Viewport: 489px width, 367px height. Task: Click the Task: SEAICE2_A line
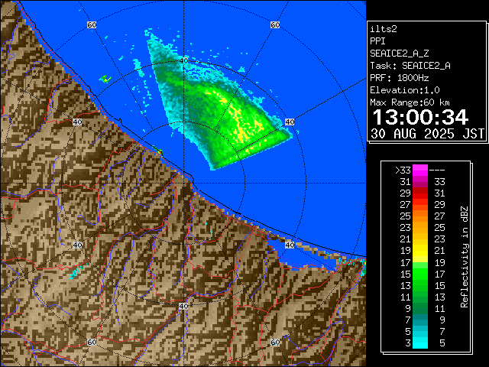pos(410,66)
